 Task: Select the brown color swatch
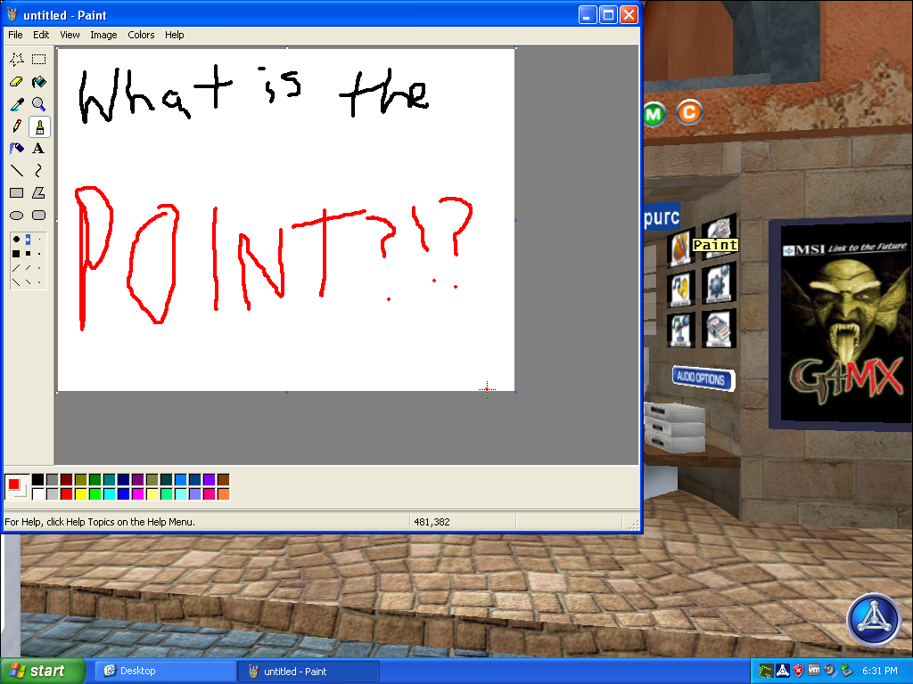point(223,480)
